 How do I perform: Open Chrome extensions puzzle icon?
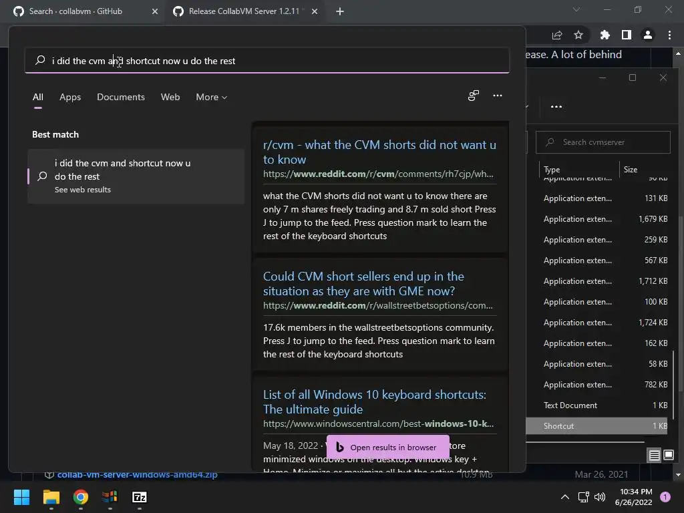tap(605, 35)
